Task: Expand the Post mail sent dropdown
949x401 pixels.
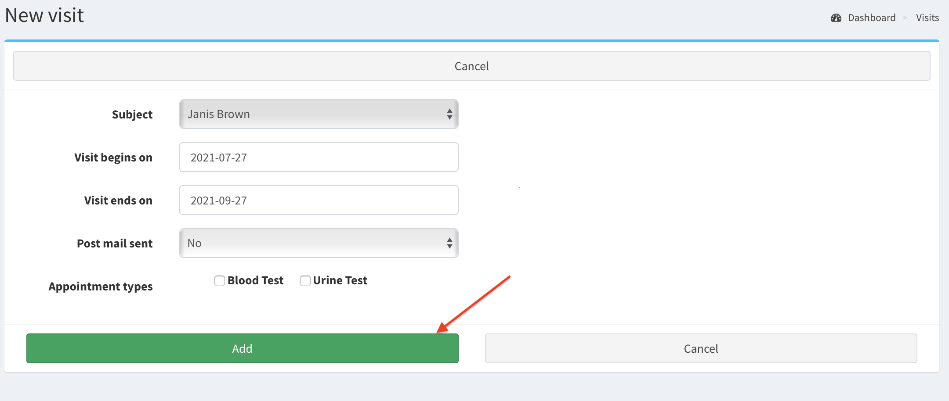Action: 318,243
